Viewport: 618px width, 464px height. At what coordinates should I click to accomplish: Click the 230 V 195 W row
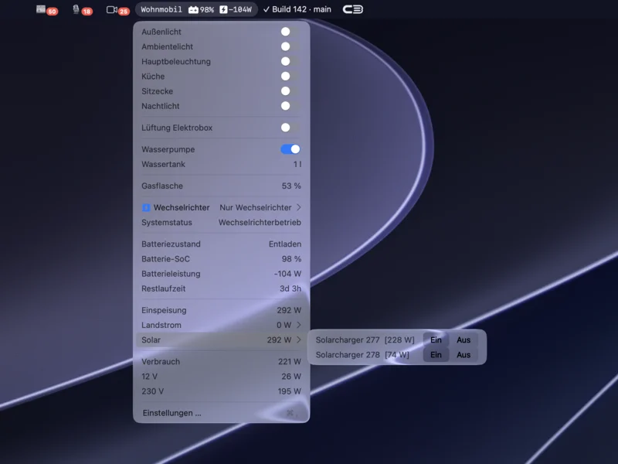(221, 391)
